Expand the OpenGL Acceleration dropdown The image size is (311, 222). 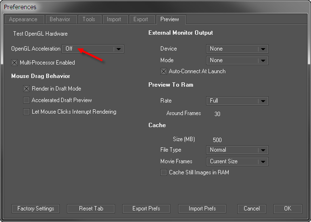pyautogui.click(x=93, y=49)
